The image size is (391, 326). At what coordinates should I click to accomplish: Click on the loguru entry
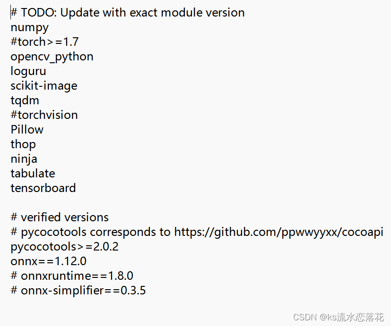pyautogui.click(x=28, y=71)
